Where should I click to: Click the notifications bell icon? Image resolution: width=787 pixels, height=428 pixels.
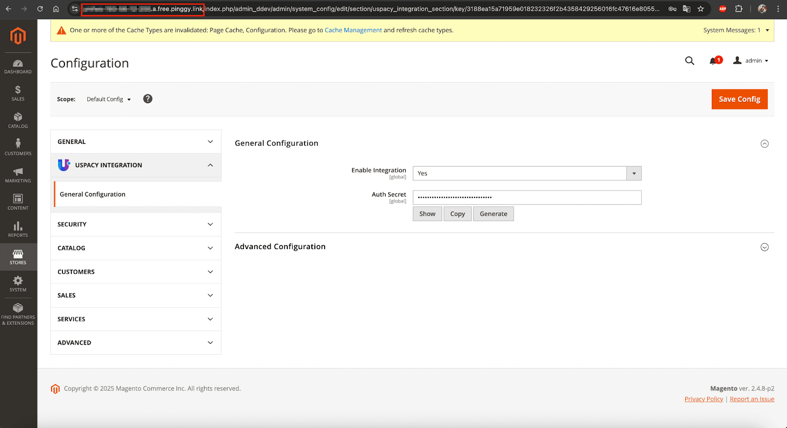click(x=713, y=61)
